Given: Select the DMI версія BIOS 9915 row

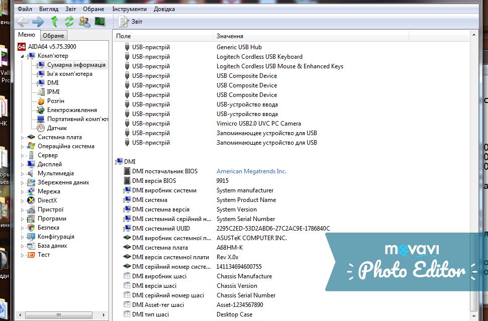Looking at the screenshot, I should tap(291, 181).
